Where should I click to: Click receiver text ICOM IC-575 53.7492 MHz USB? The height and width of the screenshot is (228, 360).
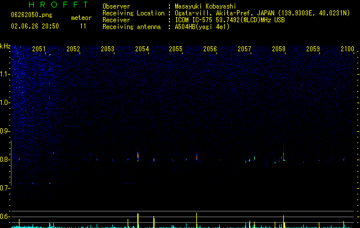click(x=230, y=20)
